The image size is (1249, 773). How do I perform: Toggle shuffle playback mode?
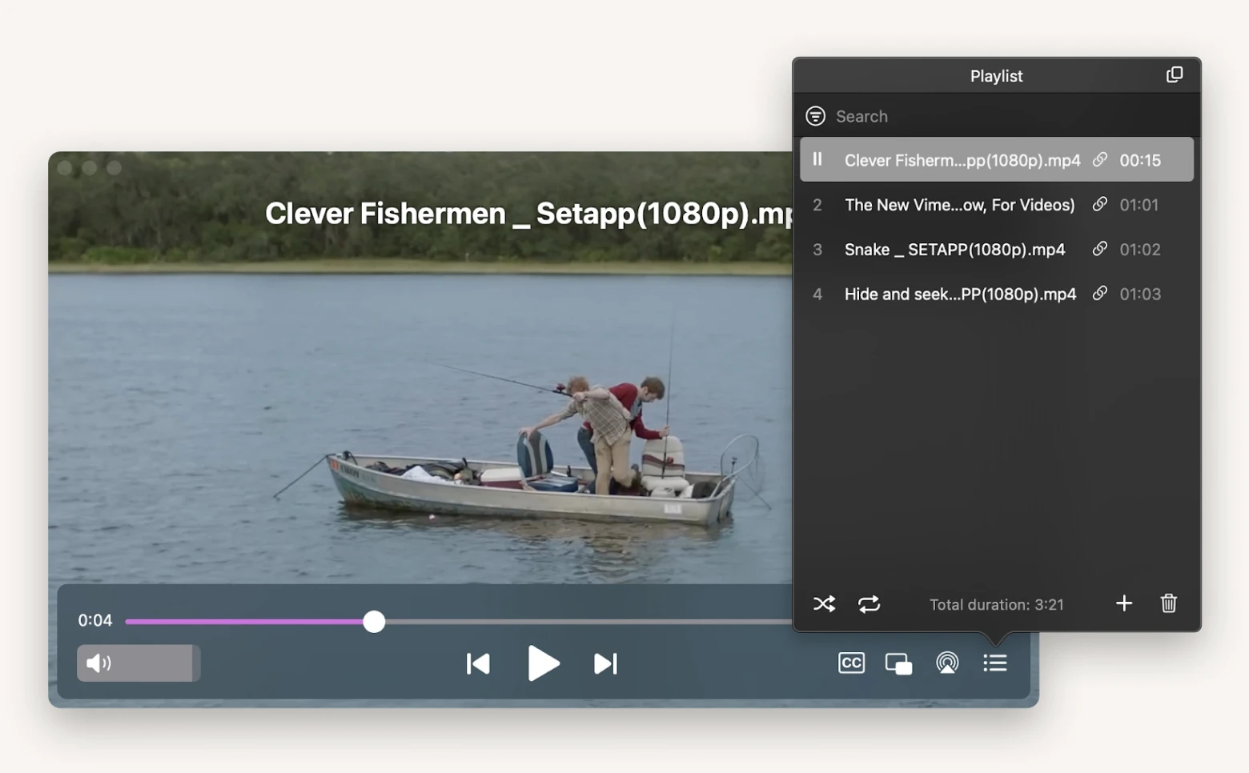[824, 604]
